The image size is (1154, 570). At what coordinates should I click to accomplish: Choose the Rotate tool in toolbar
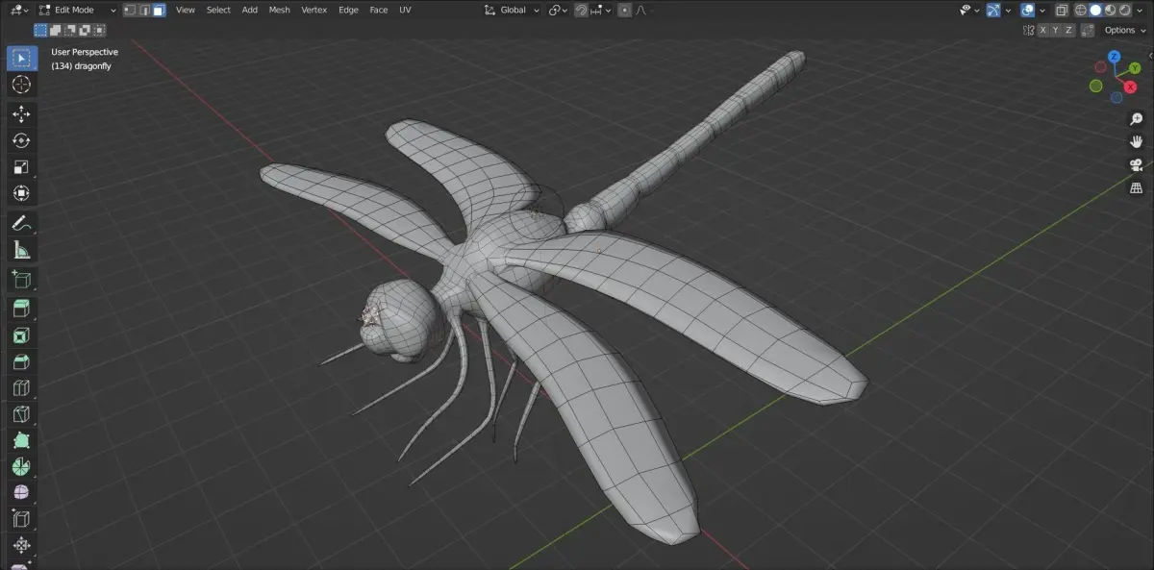point(21,140)
